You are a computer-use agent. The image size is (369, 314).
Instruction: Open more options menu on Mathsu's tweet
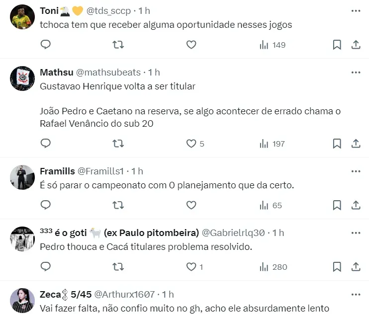click(x=356, y=72)
